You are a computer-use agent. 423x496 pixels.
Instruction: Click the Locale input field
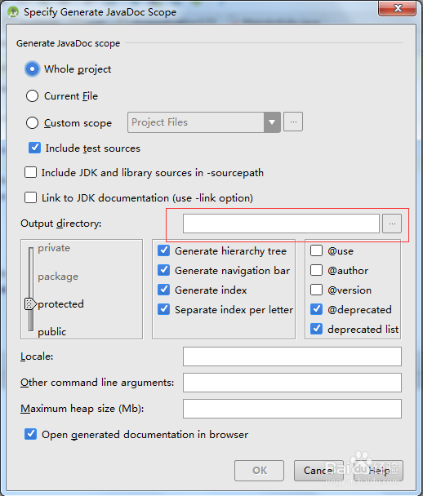coord(292,356)
